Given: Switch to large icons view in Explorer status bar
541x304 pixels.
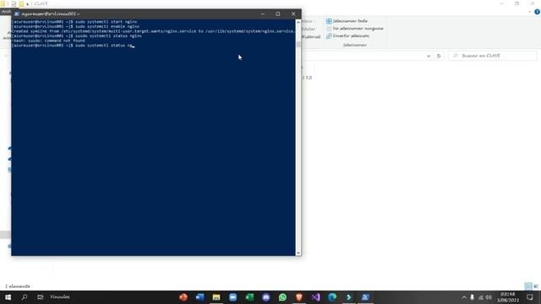Looking at the screenshot, I should tap(536, 286).
